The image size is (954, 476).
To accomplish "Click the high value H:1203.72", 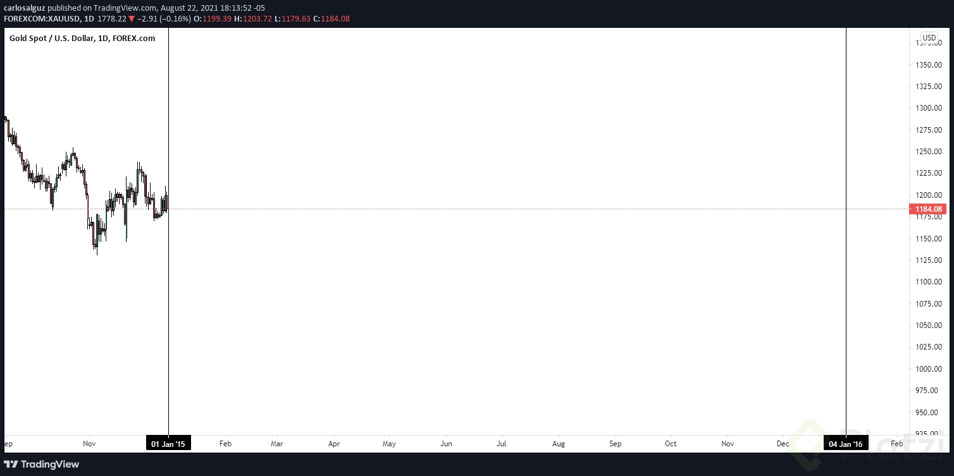I will pos(253,19).
